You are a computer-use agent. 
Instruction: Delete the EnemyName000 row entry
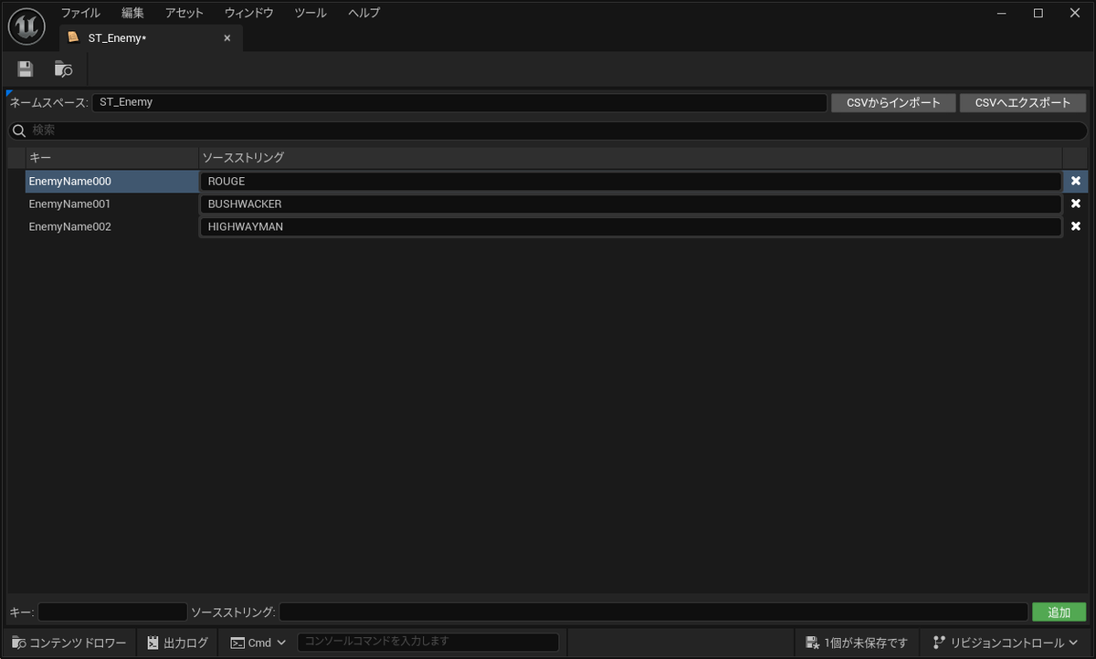click(x=1076, y=181)
